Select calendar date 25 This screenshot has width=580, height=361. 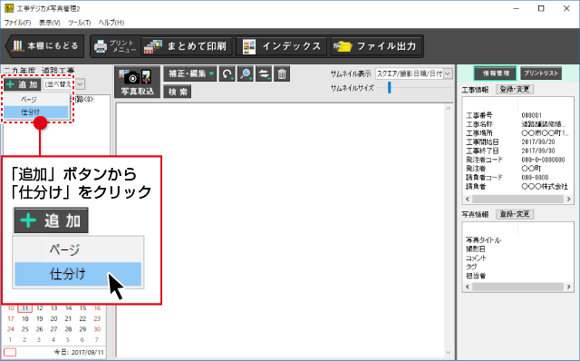click(24, 328)
